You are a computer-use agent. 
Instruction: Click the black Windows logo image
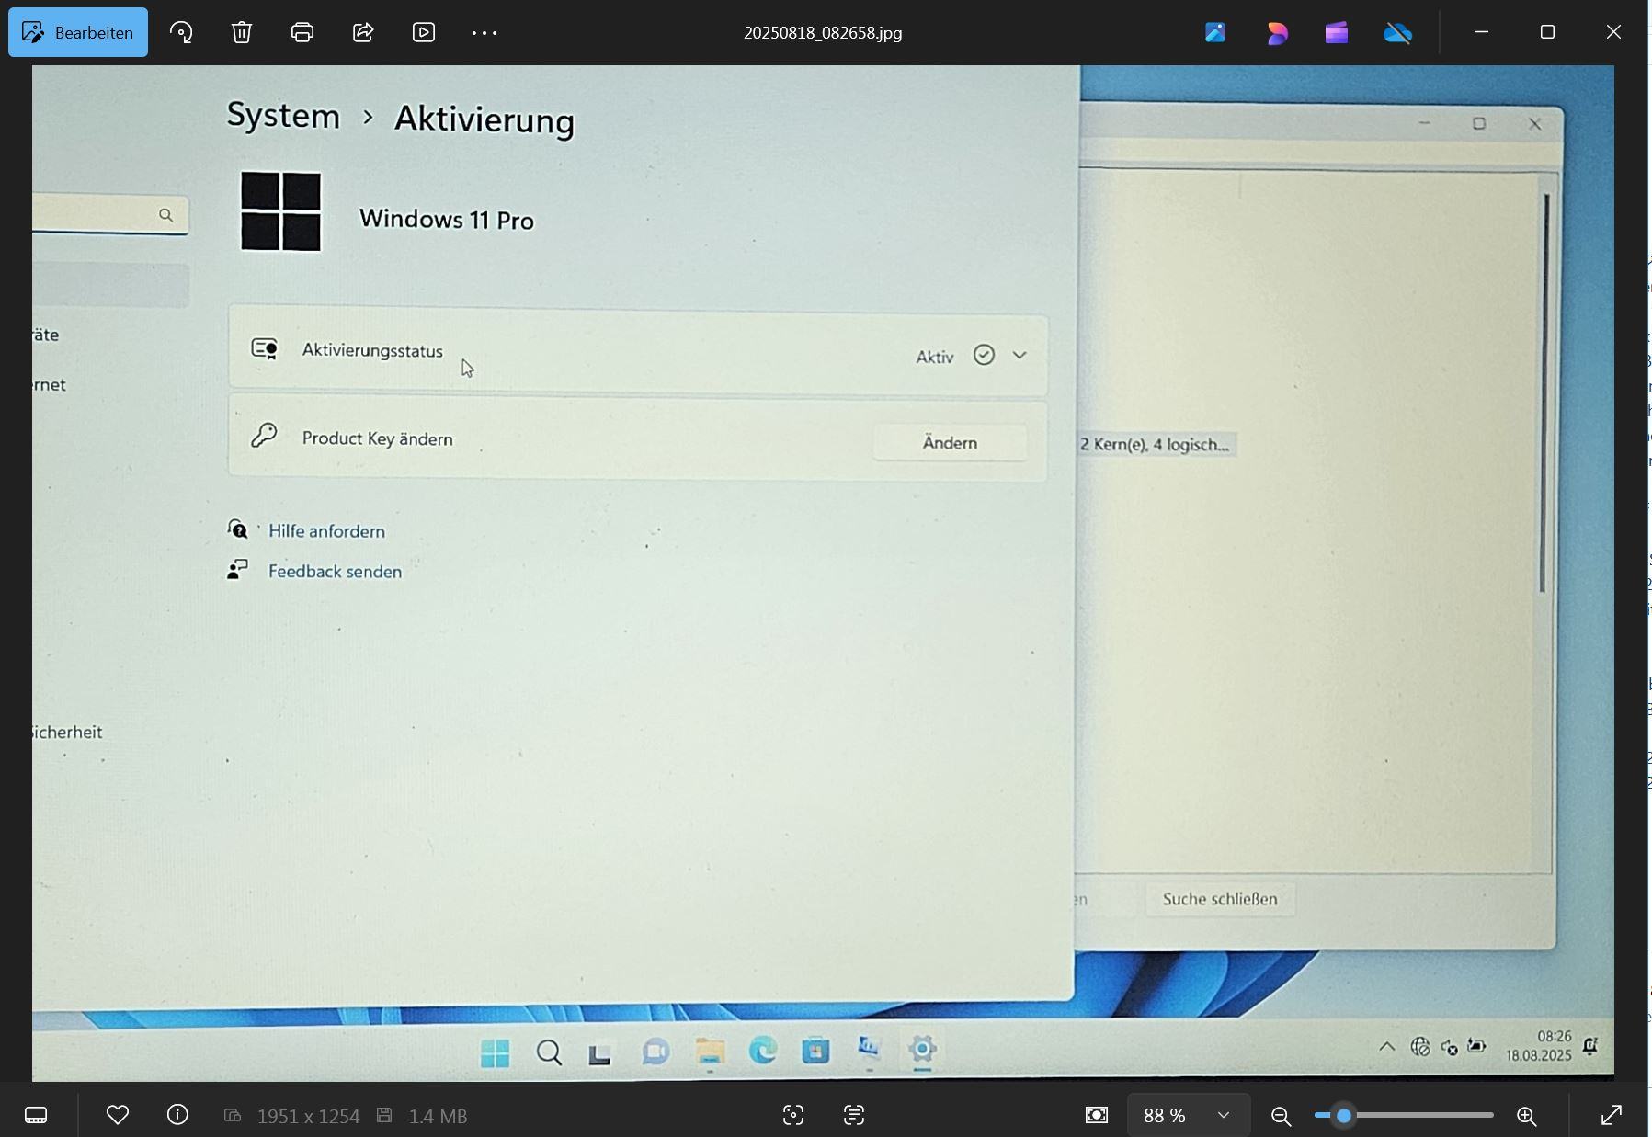[280, 211]
